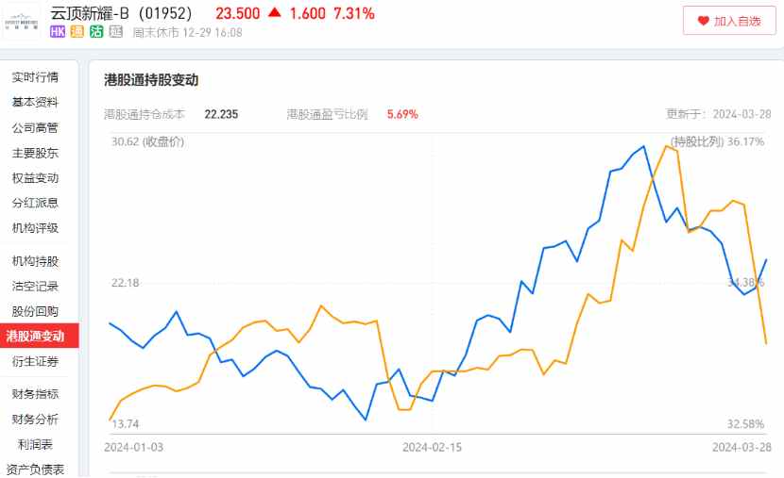
Task: Click the orange 通 badge icon
Action: pyautogui.click(x=77, y=32)
